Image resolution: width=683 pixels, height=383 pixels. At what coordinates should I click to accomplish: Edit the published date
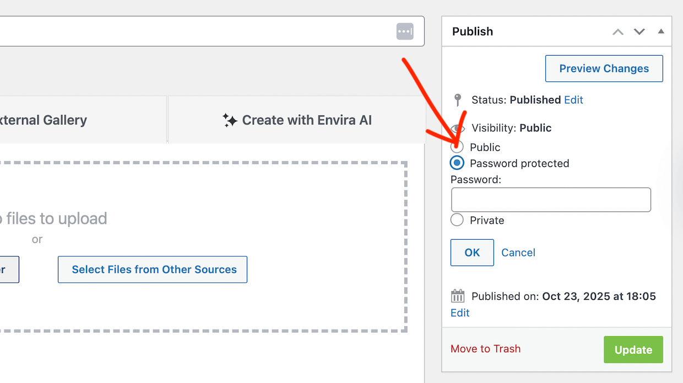(460, 313)
